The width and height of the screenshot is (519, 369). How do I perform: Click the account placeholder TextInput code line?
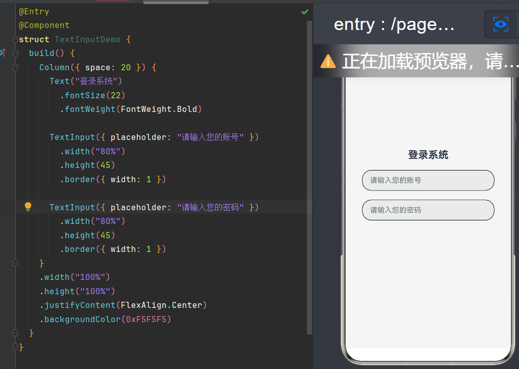154,137
